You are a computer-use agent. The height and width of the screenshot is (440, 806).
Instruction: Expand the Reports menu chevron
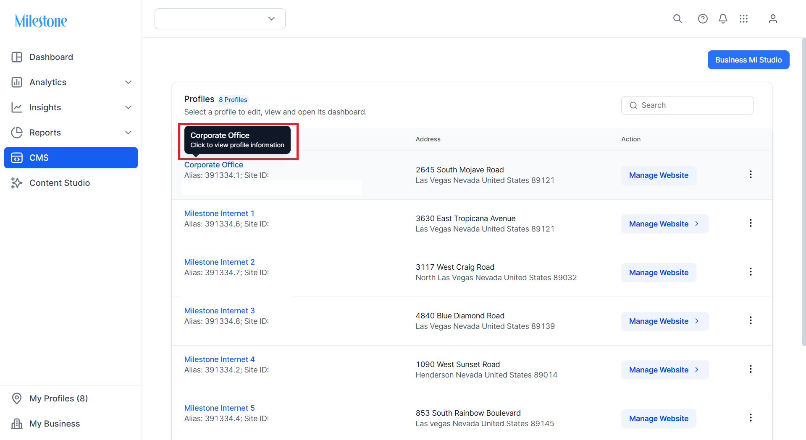tap(129, 133)
